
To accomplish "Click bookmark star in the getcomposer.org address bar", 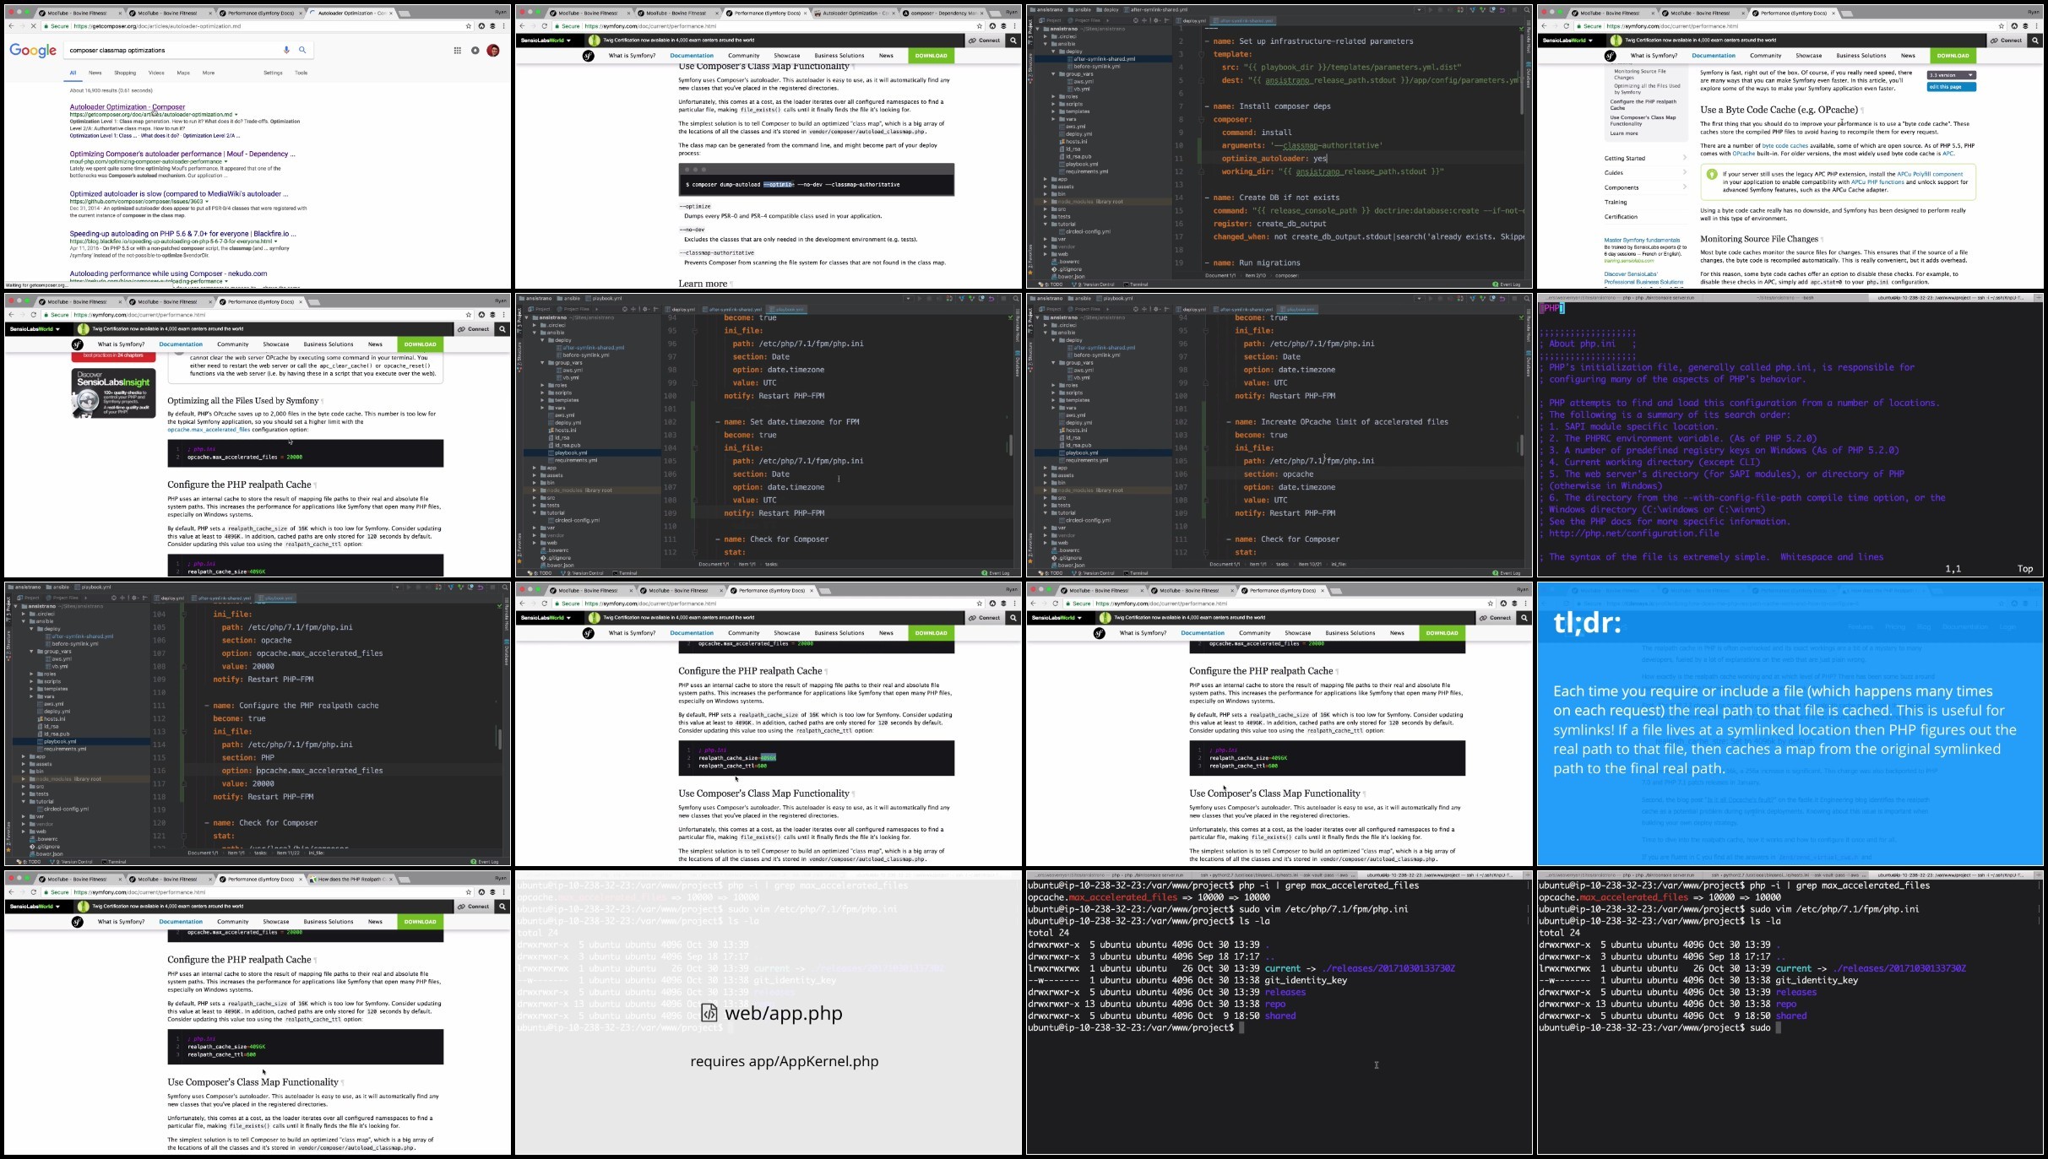I will [x=469, y=26].
